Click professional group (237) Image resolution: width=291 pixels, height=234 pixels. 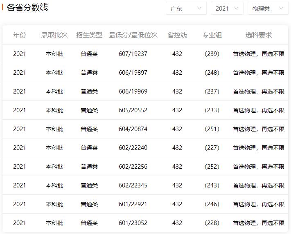point(212,91)
